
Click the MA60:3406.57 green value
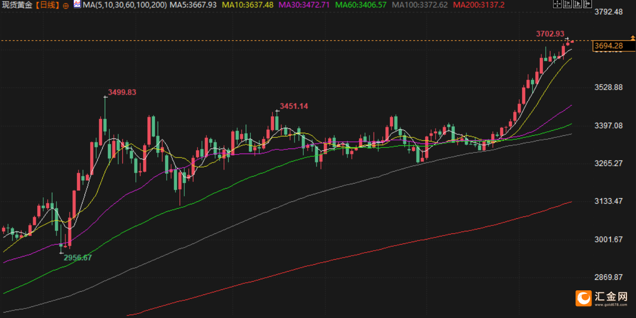point(361,5)
